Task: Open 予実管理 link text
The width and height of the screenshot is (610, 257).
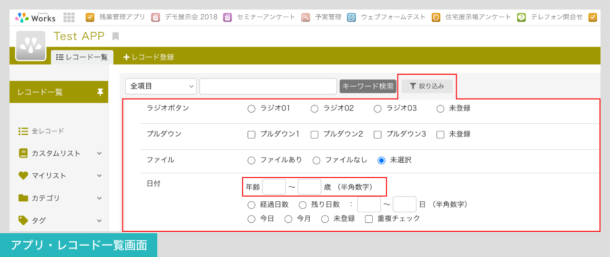Action: coord(328,17)
